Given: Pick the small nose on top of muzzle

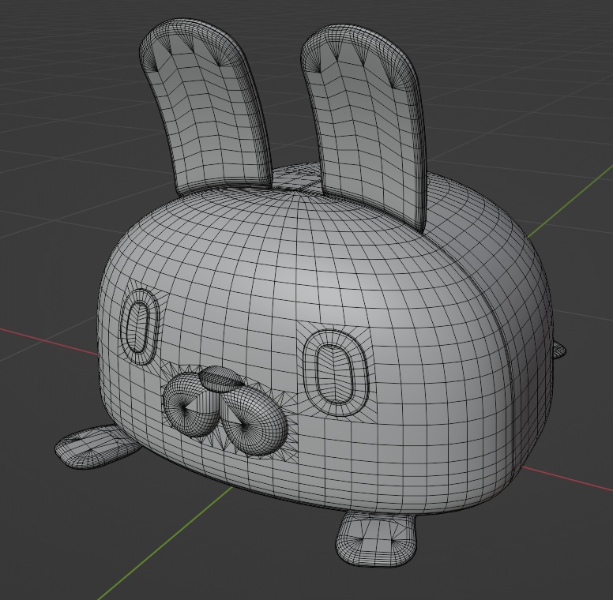Looking at the screenshot, I should [x=220, y=379].
